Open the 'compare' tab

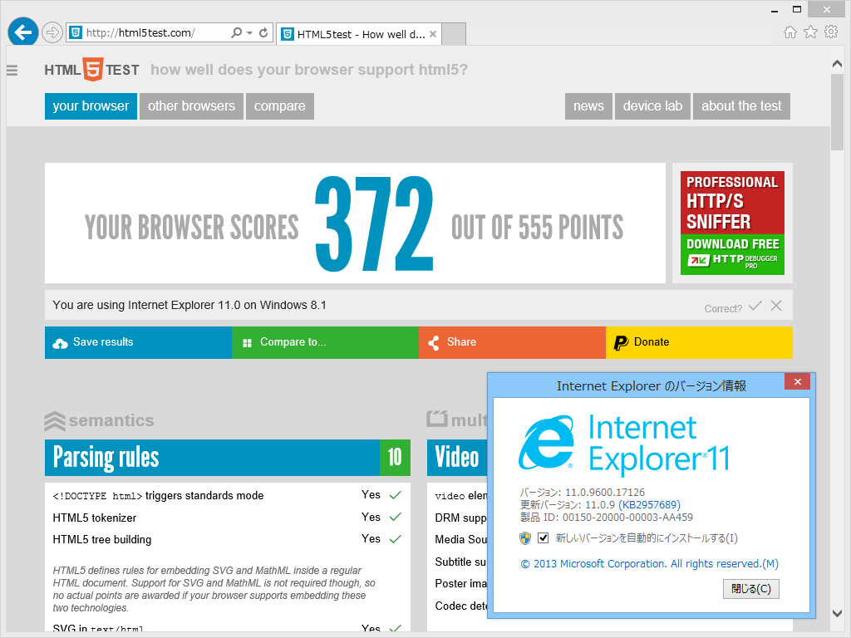click(x=279, y=106)
